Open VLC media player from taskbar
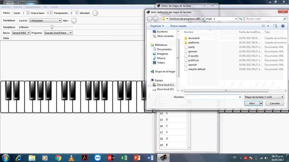The image size is (289, 162). click(x=71, y=158)
